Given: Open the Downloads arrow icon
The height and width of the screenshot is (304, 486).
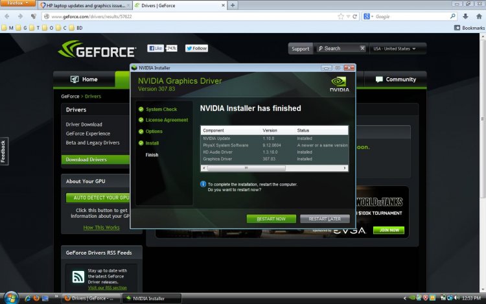Looking at the screenshot, I should [465, 16].
